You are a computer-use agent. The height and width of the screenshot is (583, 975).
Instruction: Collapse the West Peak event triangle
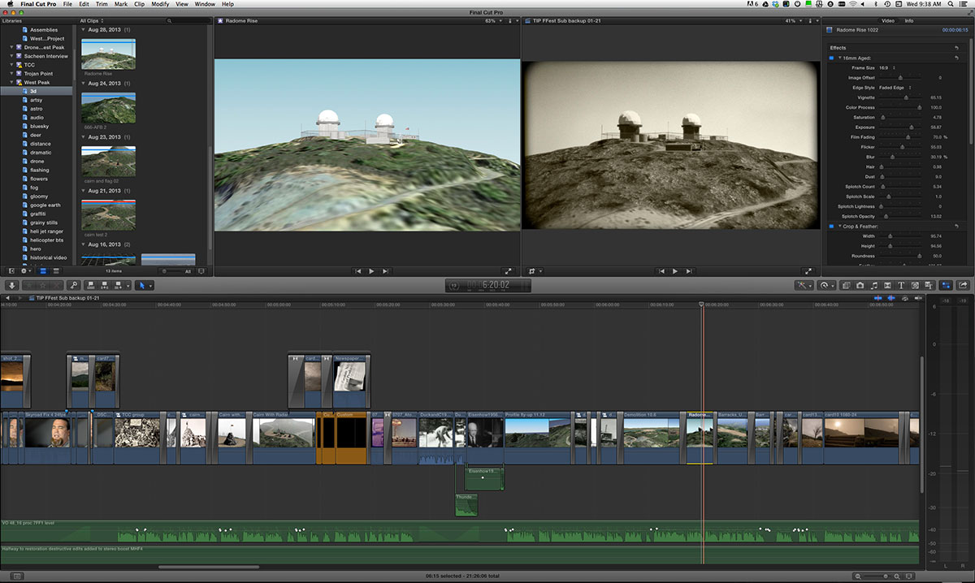click(x=11, y=83)
